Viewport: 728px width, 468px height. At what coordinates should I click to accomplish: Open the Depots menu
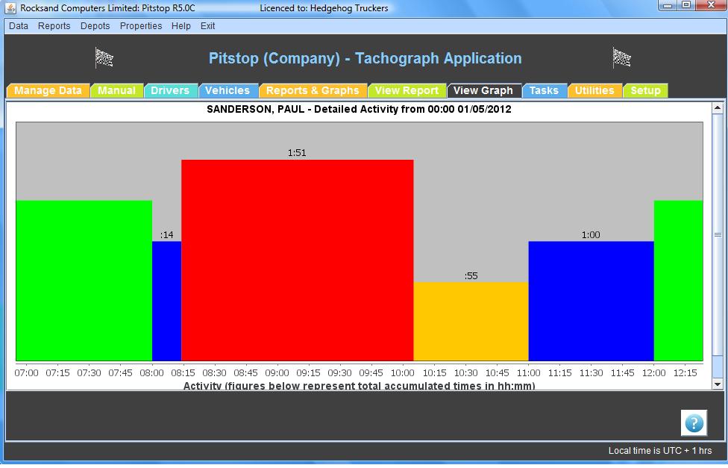pyautogui.click(x=95, y=25)
